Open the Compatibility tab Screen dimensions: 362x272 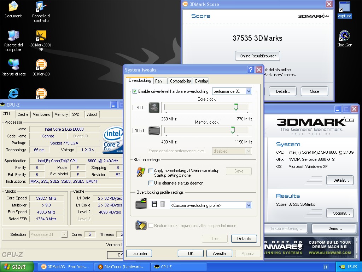(180, 81)
